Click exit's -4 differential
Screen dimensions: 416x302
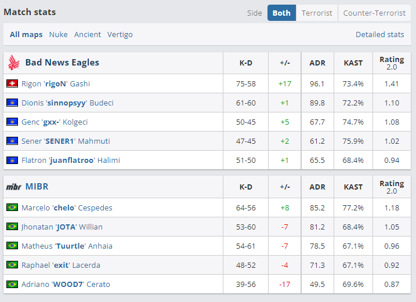(285, 265)
